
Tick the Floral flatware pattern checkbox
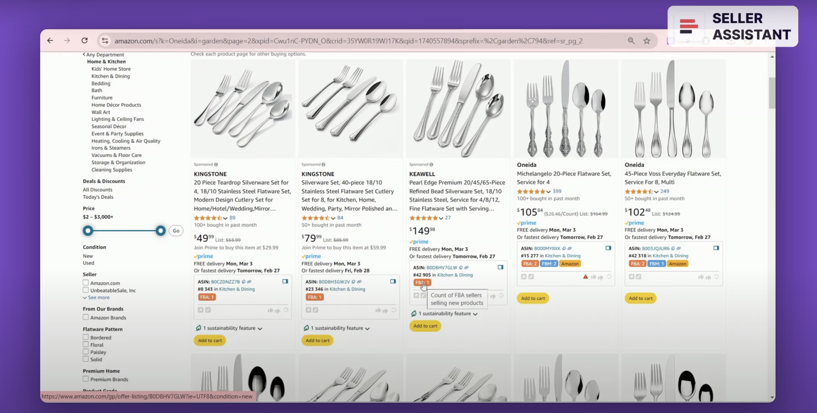[x=86, y=344]
